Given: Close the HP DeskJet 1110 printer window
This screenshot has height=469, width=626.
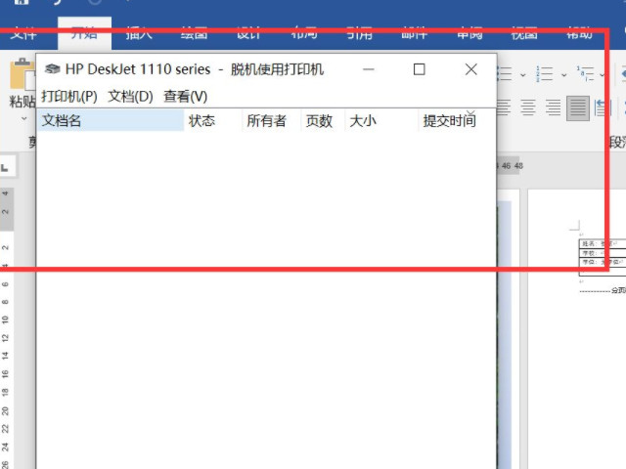Looking at the screenshot, I should 471,69.
